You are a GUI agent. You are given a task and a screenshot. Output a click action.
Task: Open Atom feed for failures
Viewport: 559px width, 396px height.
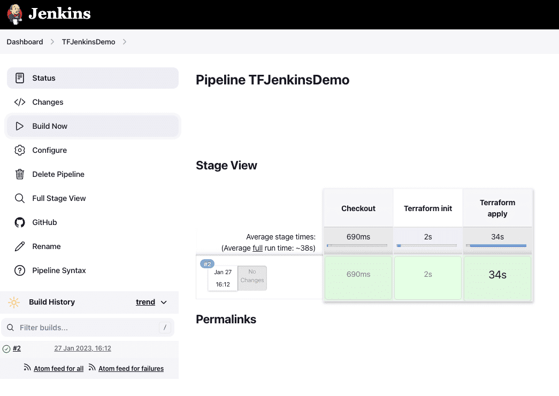[x=131, y=369]
